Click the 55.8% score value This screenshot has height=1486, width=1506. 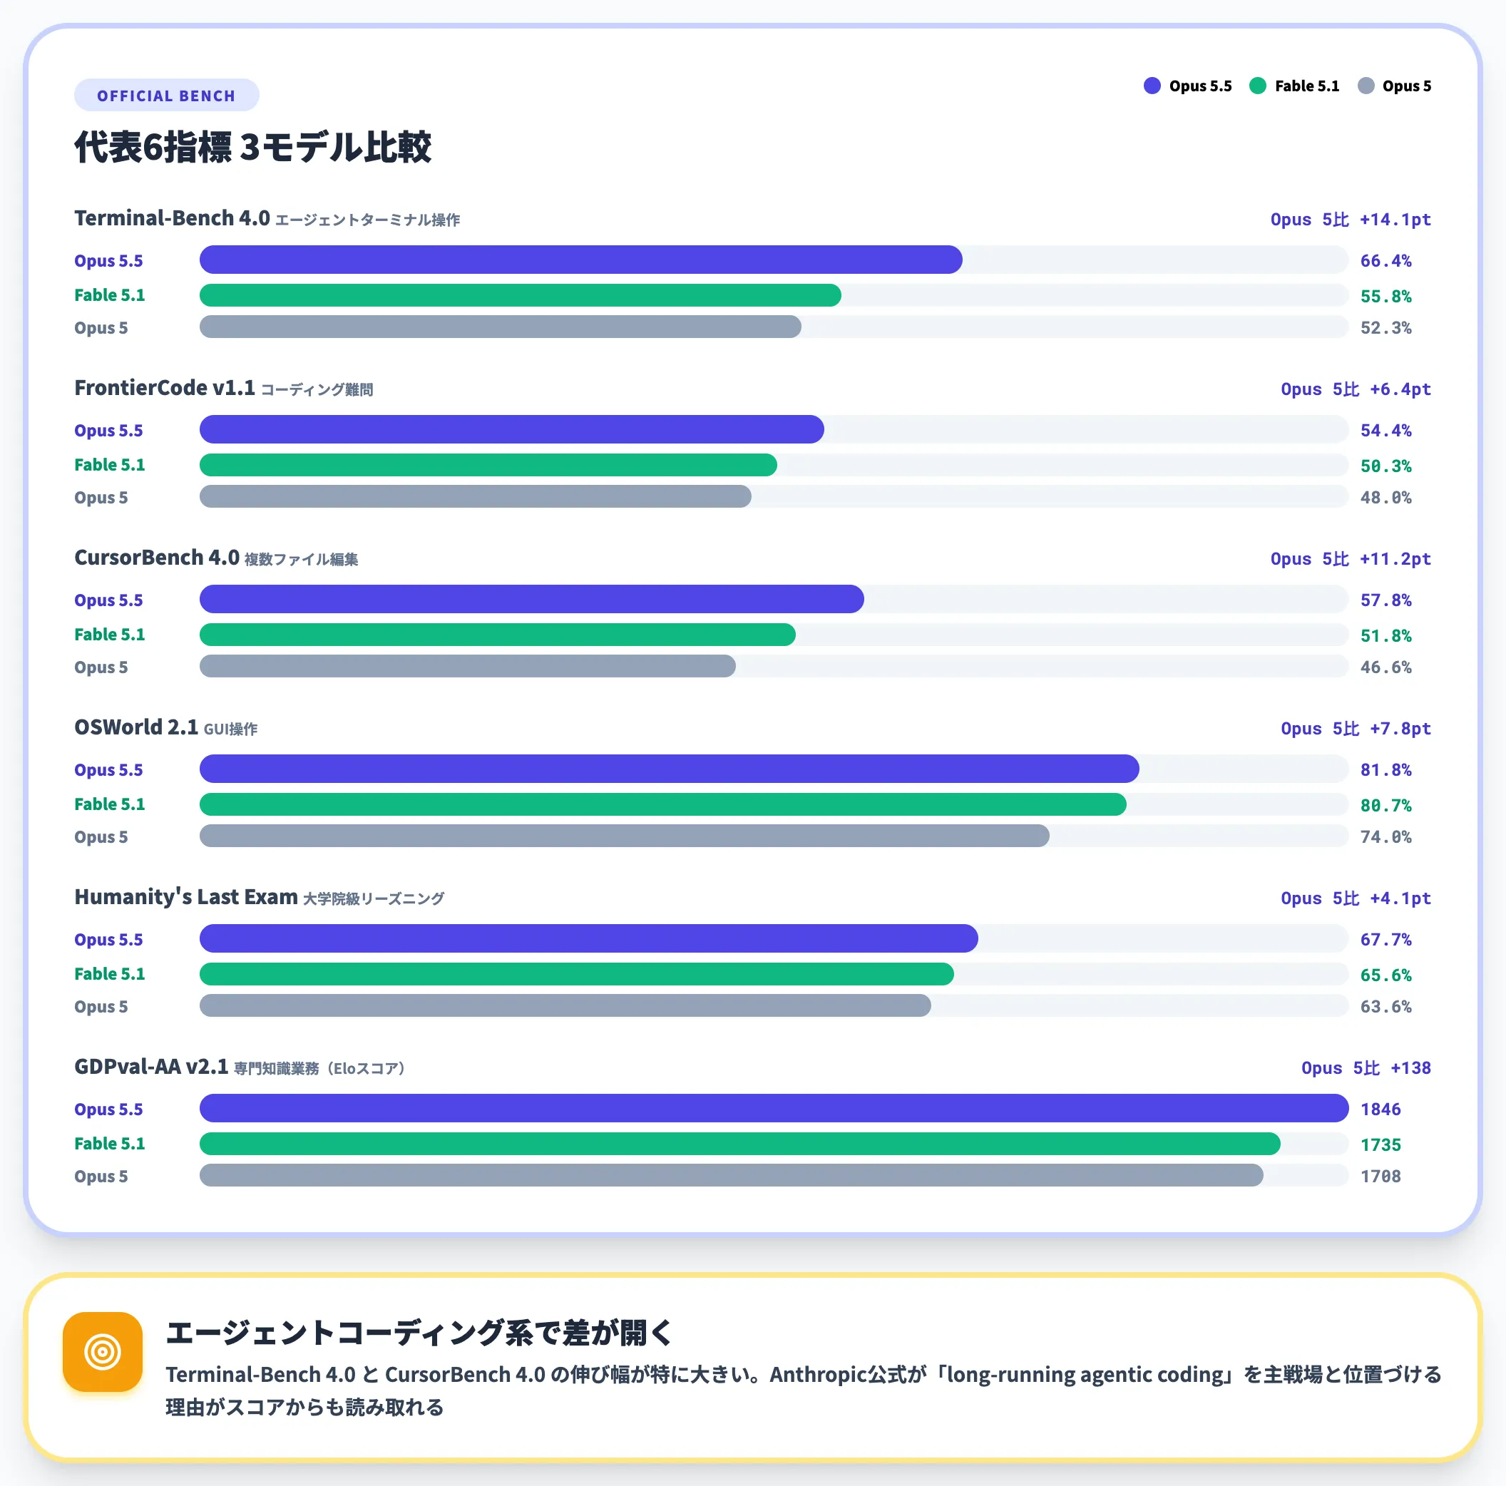coord(1386,296)
